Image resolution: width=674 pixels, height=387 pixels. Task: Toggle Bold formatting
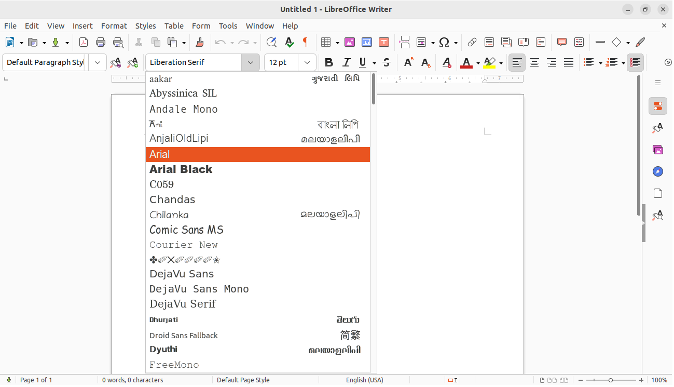pyautogui.click(x=328, y=62)
